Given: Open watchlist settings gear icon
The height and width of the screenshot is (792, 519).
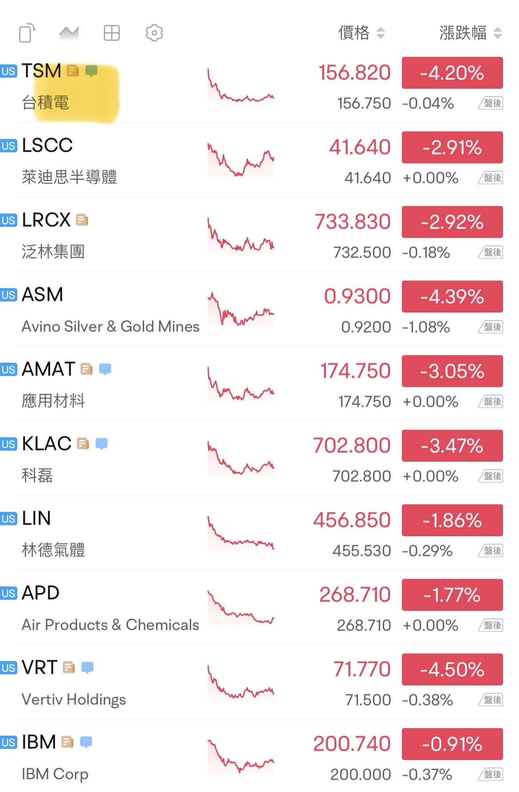Looking at the screenshot, I should 154,33.
